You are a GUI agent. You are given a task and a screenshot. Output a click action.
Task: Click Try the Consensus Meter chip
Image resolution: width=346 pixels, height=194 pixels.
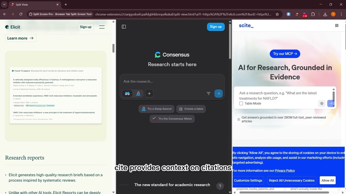(172, 119)
